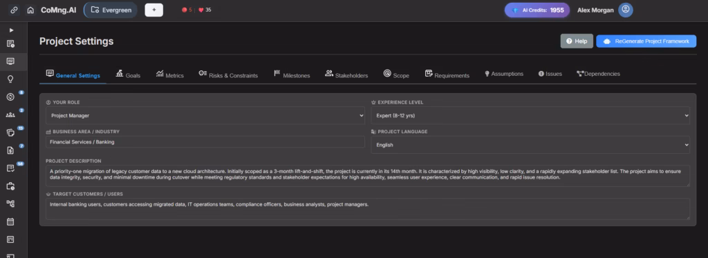The image size is (708, 258).
Task: Open the lightbulb ideas sidebar icon
Action: tap(10, 79)
